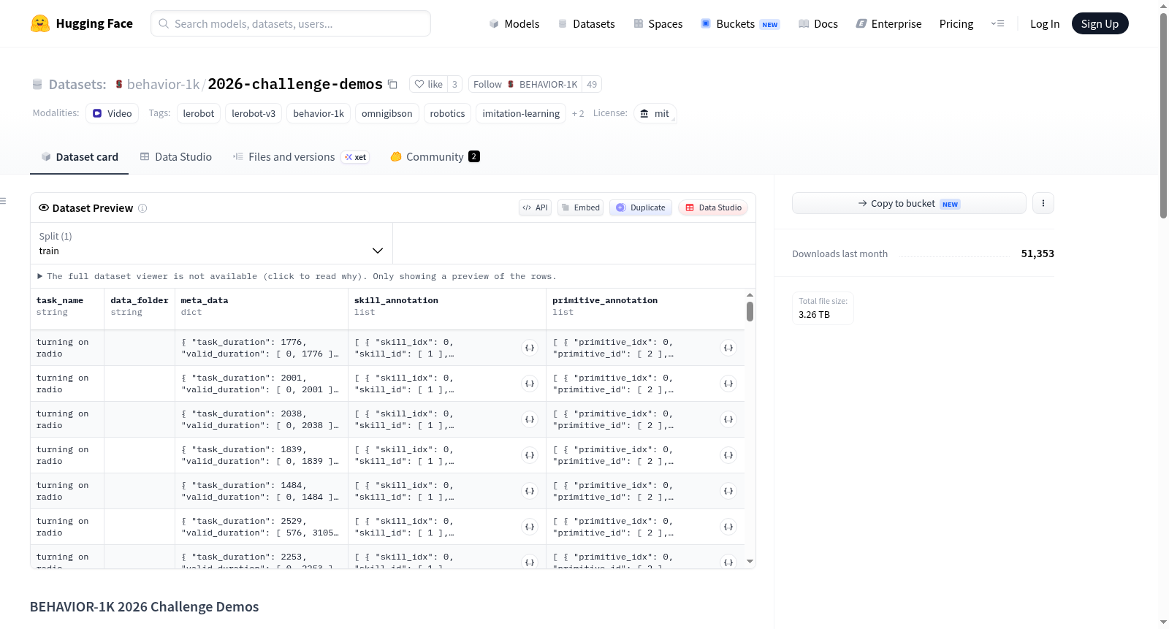This screenshot has height=629, width=1169.
Task: Expand primitive_annotation cell in the 1776 duration row
Action: tap(728, 348)
